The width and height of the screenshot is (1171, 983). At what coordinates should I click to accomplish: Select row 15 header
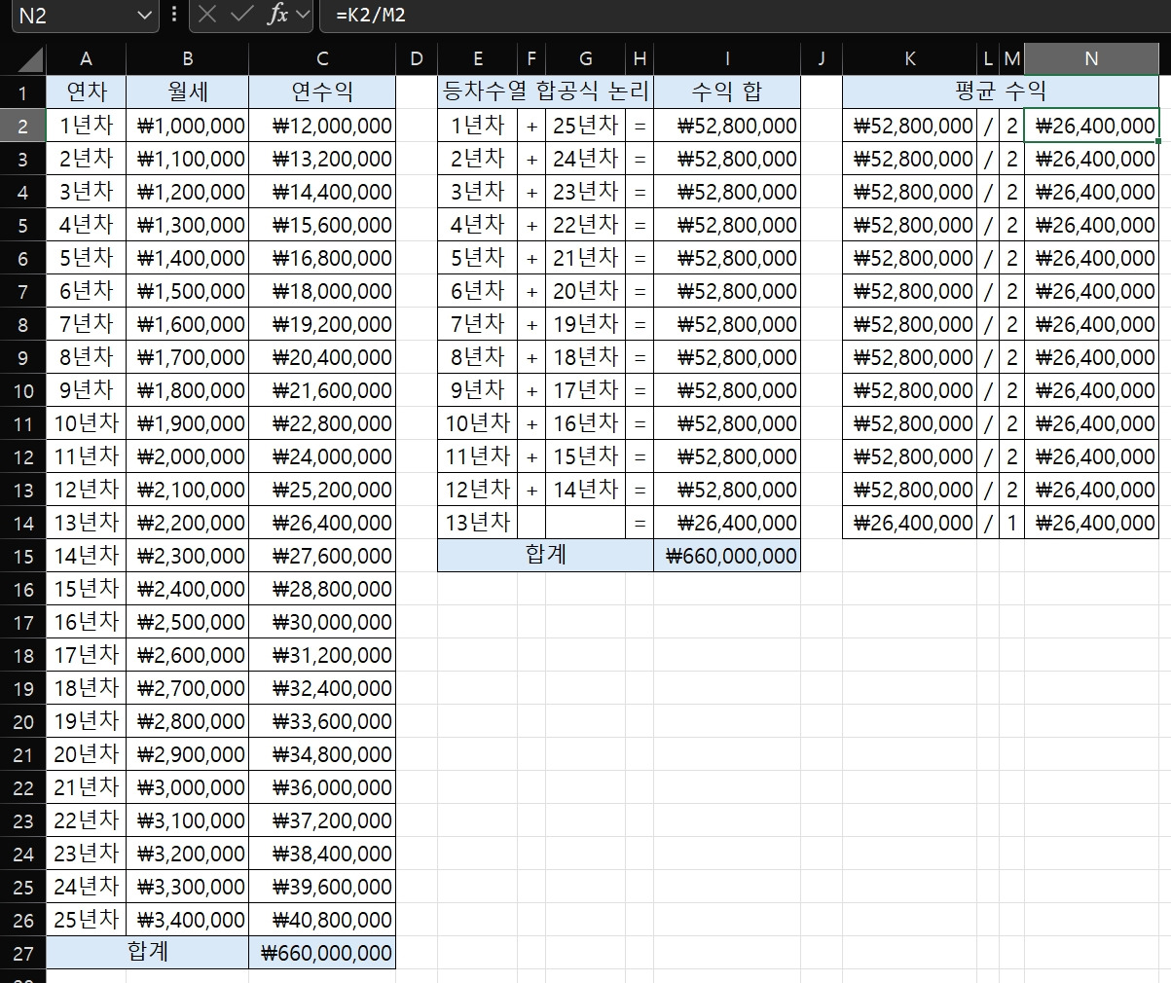point(23,557)
